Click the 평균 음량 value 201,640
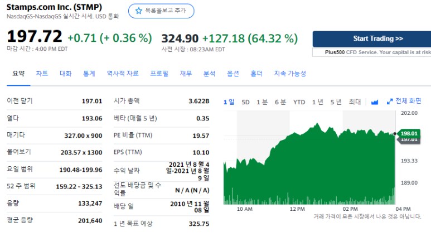The height and width of the screenshot is (237, 431). [90, 221]
